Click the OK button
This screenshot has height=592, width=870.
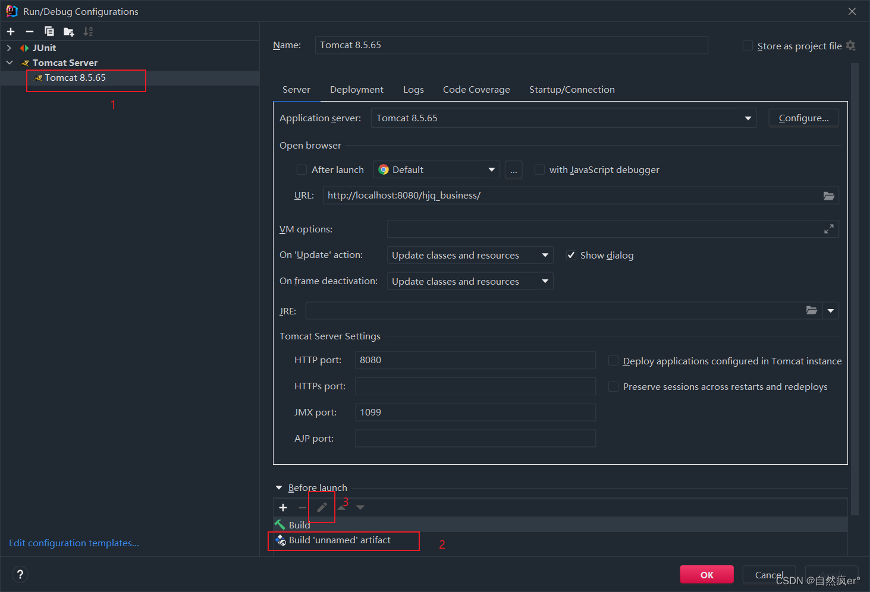tap(706, 575)
